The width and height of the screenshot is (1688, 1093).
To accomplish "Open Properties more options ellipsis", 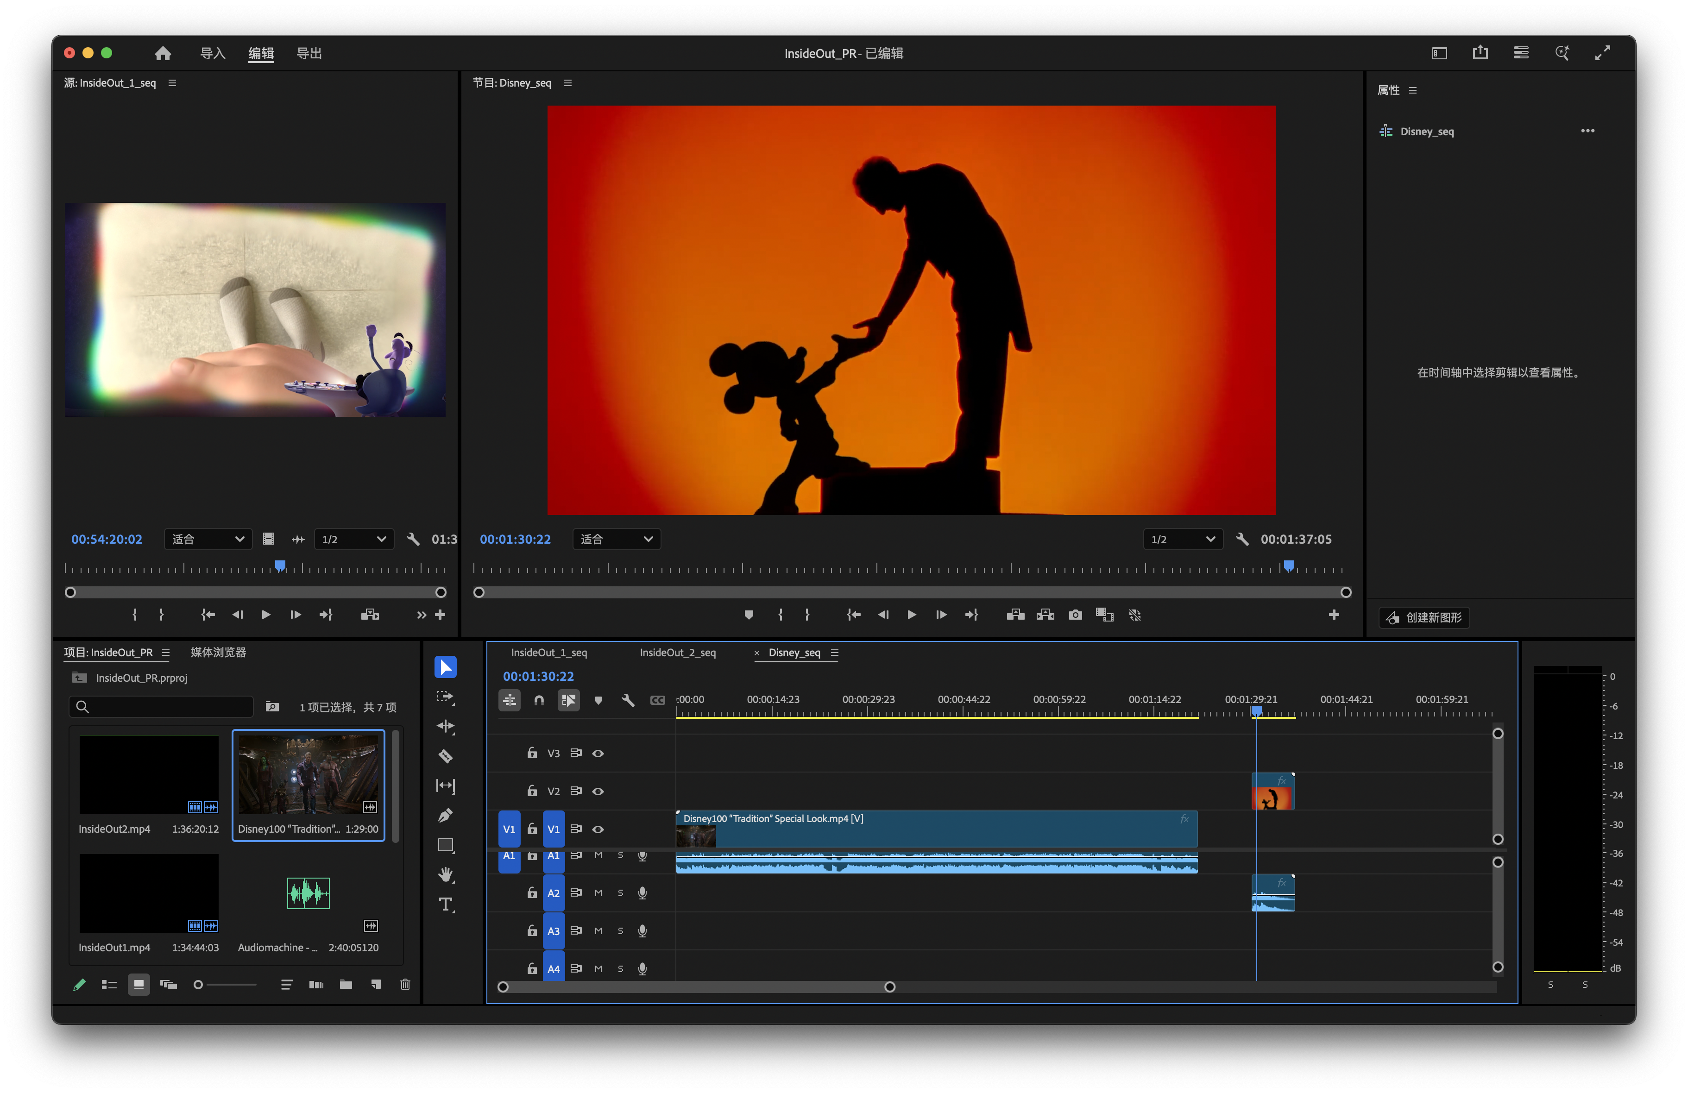I will tap(1587, 131).
